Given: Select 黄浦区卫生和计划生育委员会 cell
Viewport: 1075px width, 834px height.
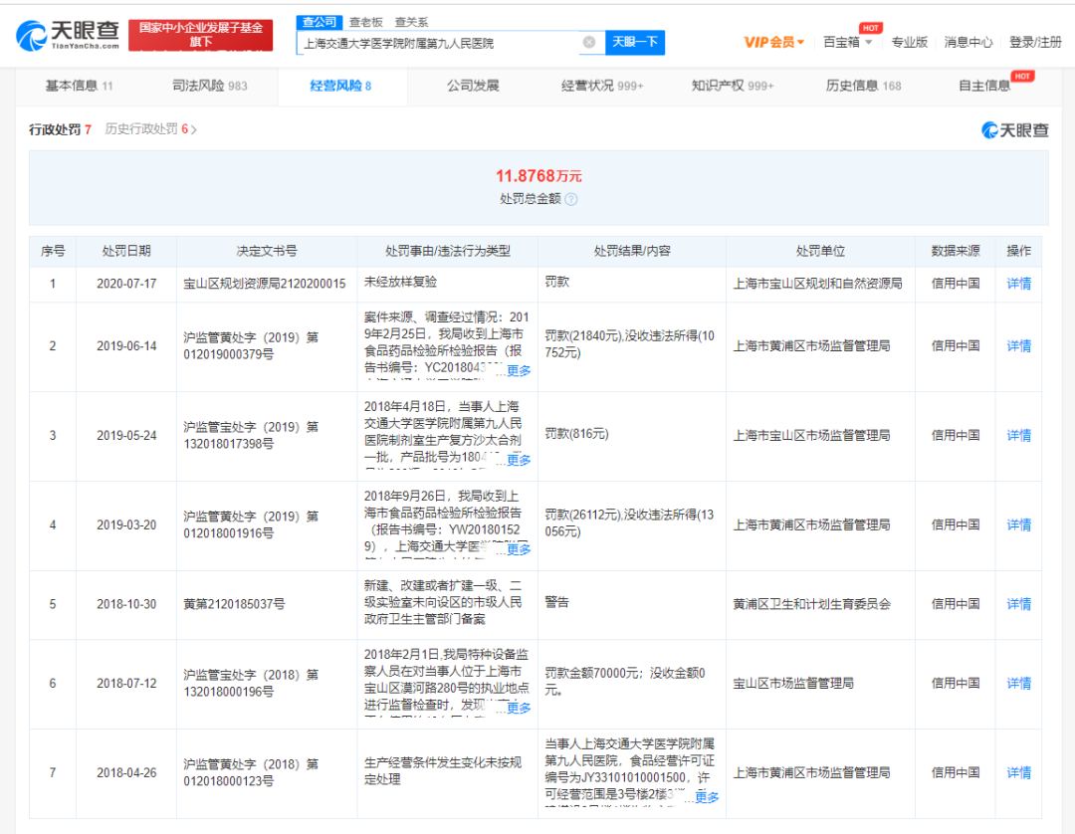Looking at the screenshot, I should [x=812, y=604].
